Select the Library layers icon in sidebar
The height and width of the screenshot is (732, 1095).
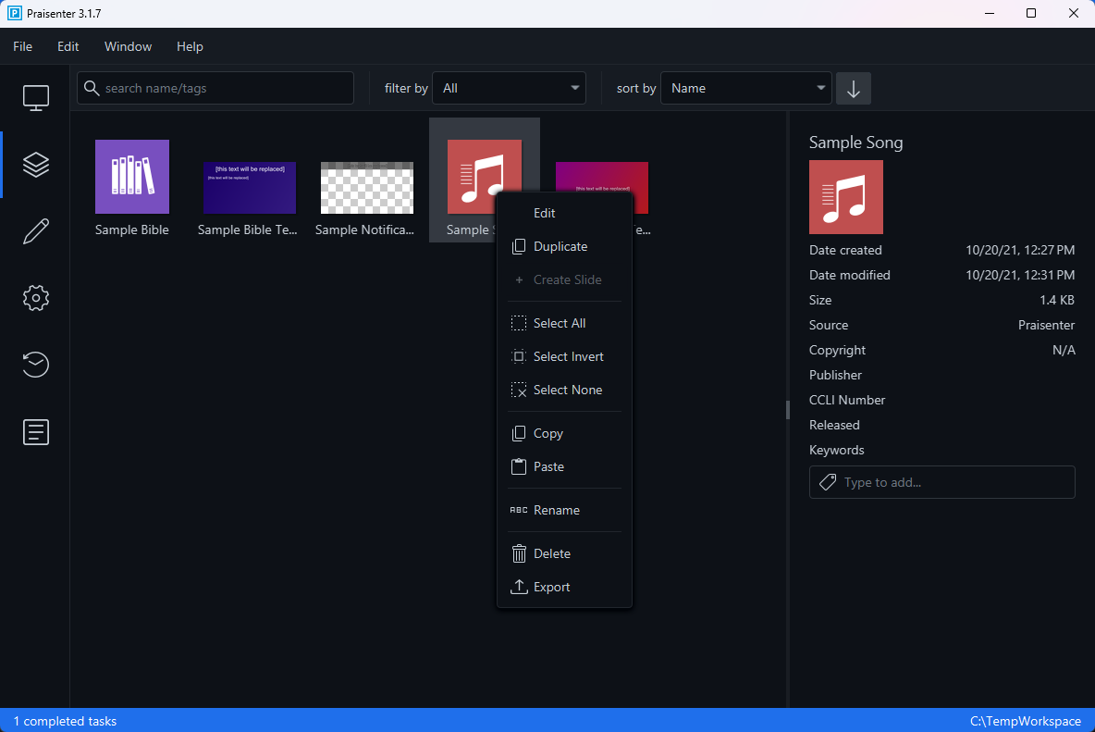(35, 165)
